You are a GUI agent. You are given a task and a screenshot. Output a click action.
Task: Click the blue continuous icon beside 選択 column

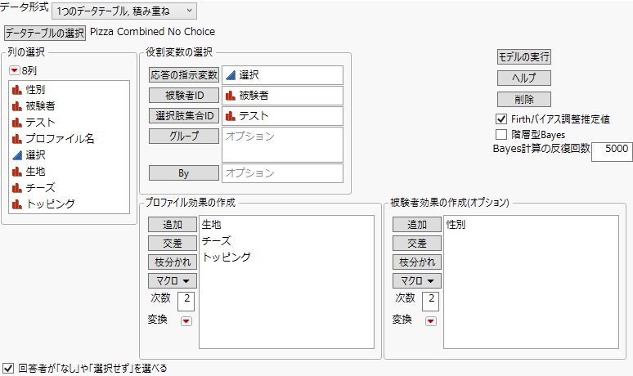[16, 154]
